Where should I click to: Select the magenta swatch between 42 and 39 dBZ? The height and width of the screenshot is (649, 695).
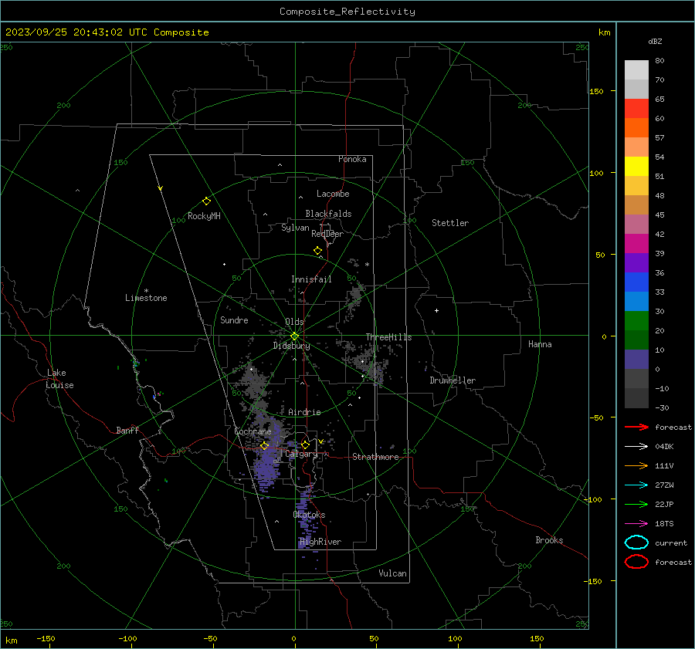pyautogui.click(x=636, y=244)
